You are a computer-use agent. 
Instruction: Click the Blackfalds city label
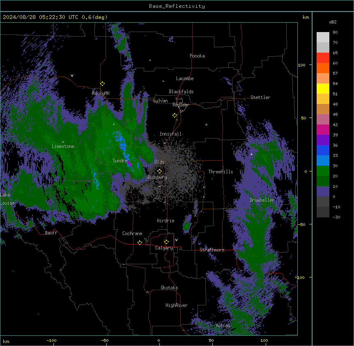tap(181, 92)
